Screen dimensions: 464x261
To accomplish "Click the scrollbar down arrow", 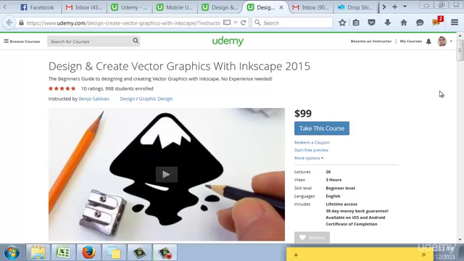I will coord(460,240).
